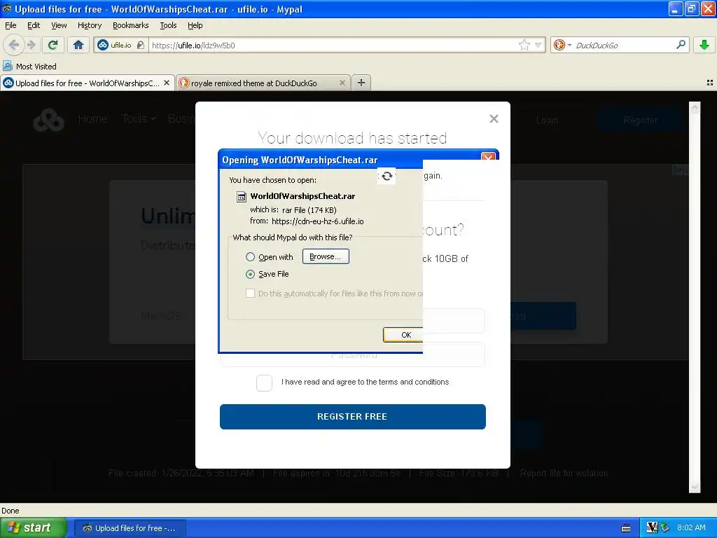Select the Open with radio button

point(250,256)
